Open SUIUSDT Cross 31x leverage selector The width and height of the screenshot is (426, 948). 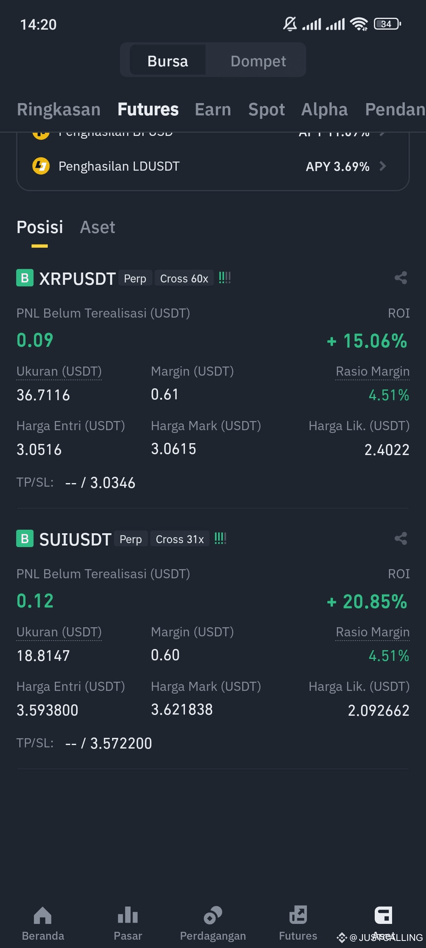point(180,539)
